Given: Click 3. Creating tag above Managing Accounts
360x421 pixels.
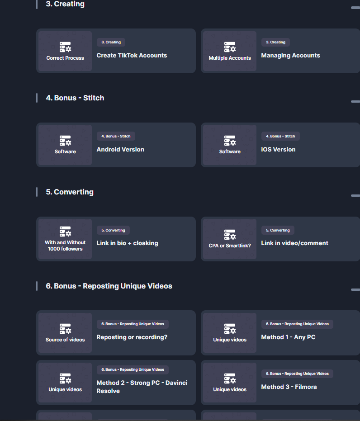Looking at the screenshot, I should point(275,42).
